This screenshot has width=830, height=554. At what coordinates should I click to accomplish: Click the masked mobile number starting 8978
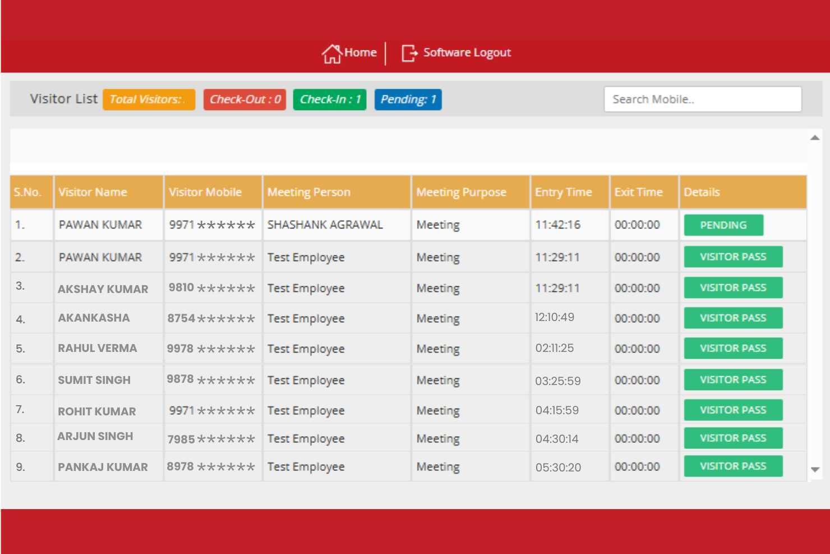(211, 466)
